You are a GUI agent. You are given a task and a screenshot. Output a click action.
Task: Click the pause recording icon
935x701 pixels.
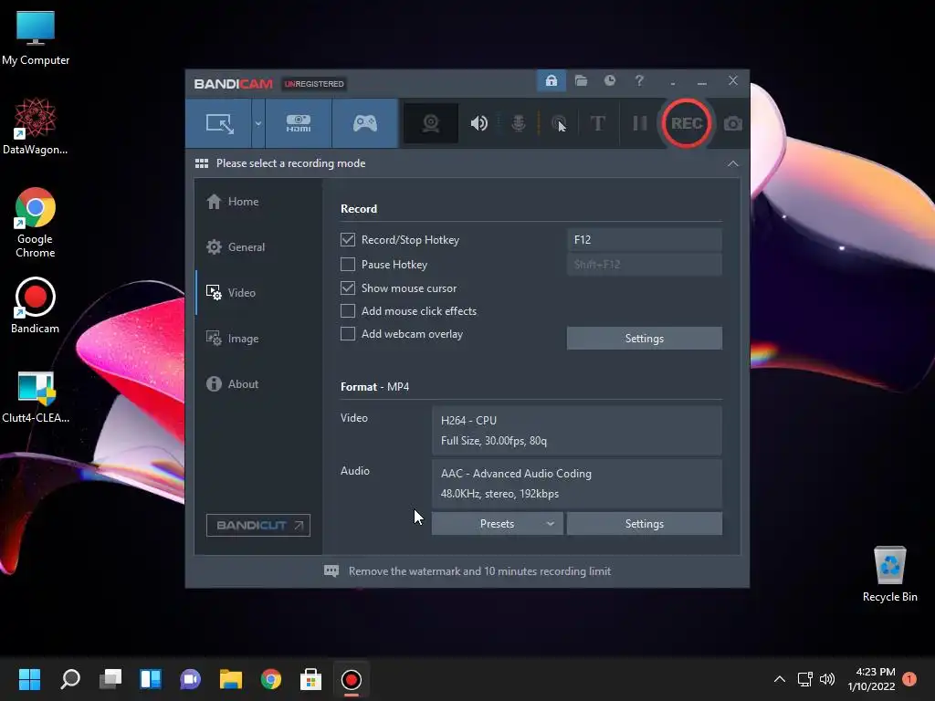[640, 123]
